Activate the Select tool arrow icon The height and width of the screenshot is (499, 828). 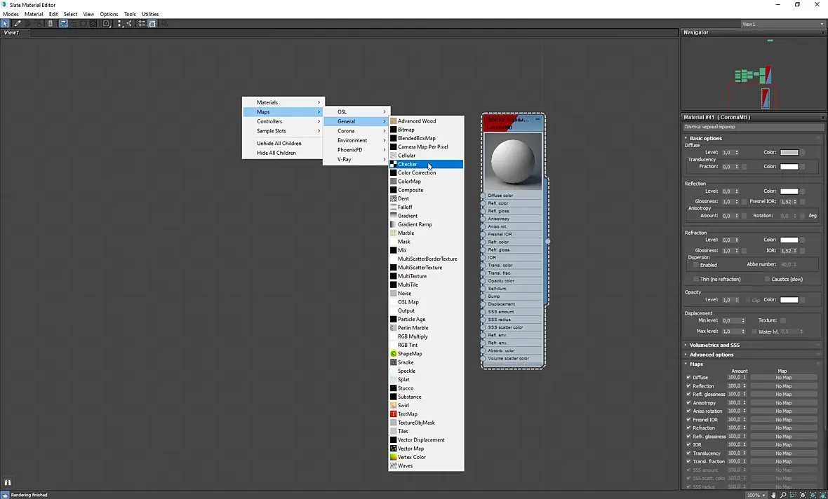(x=5, y=24)
